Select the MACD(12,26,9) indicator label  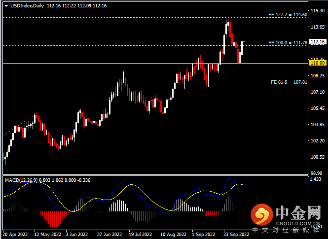pos(21,180)
